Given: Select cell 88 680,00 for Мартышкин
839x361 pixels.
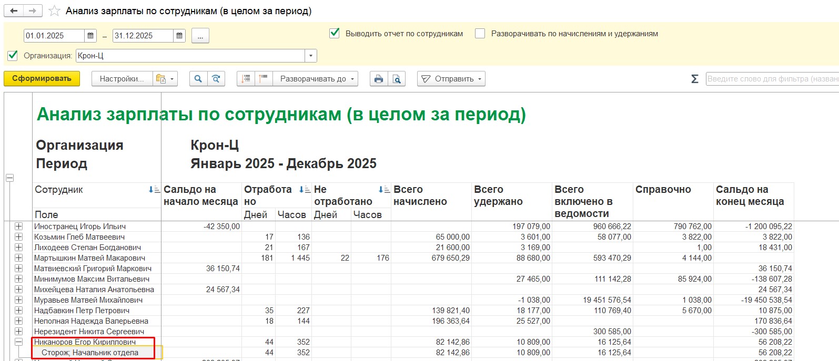Looking at the screenshot, I should (x=512, y=258).
